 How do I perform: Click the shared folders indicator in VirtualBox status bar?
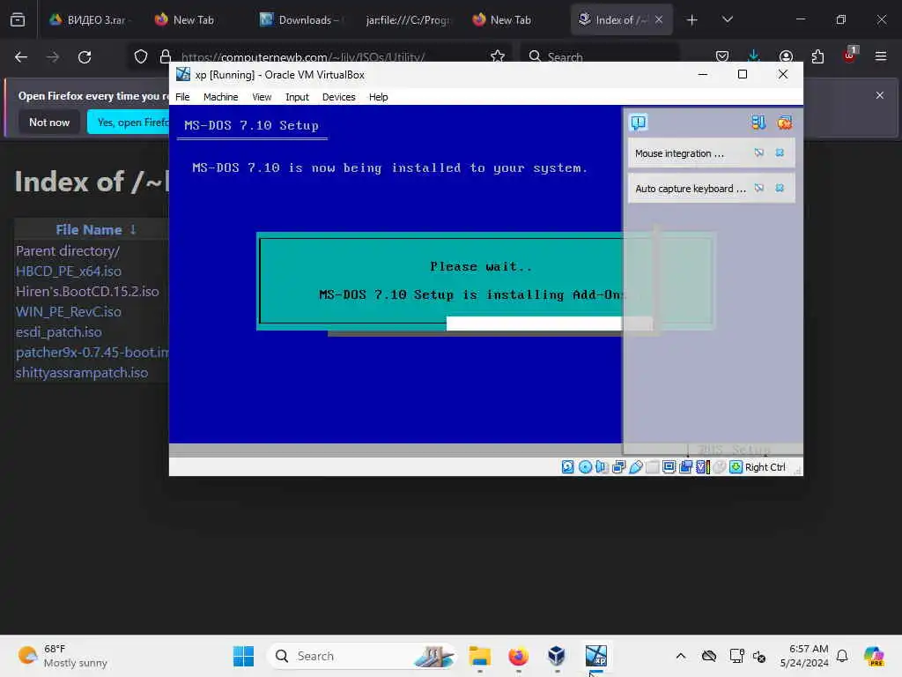tap(653, 467)
